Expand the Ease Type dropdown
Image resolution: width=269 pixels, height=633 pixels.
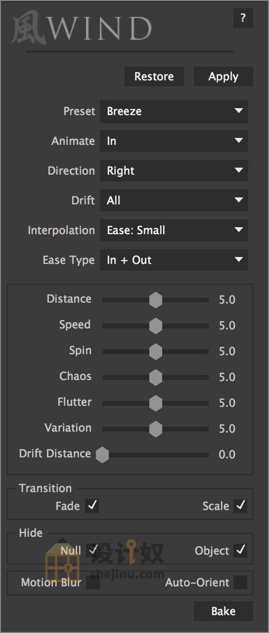(x=174, y=260)
